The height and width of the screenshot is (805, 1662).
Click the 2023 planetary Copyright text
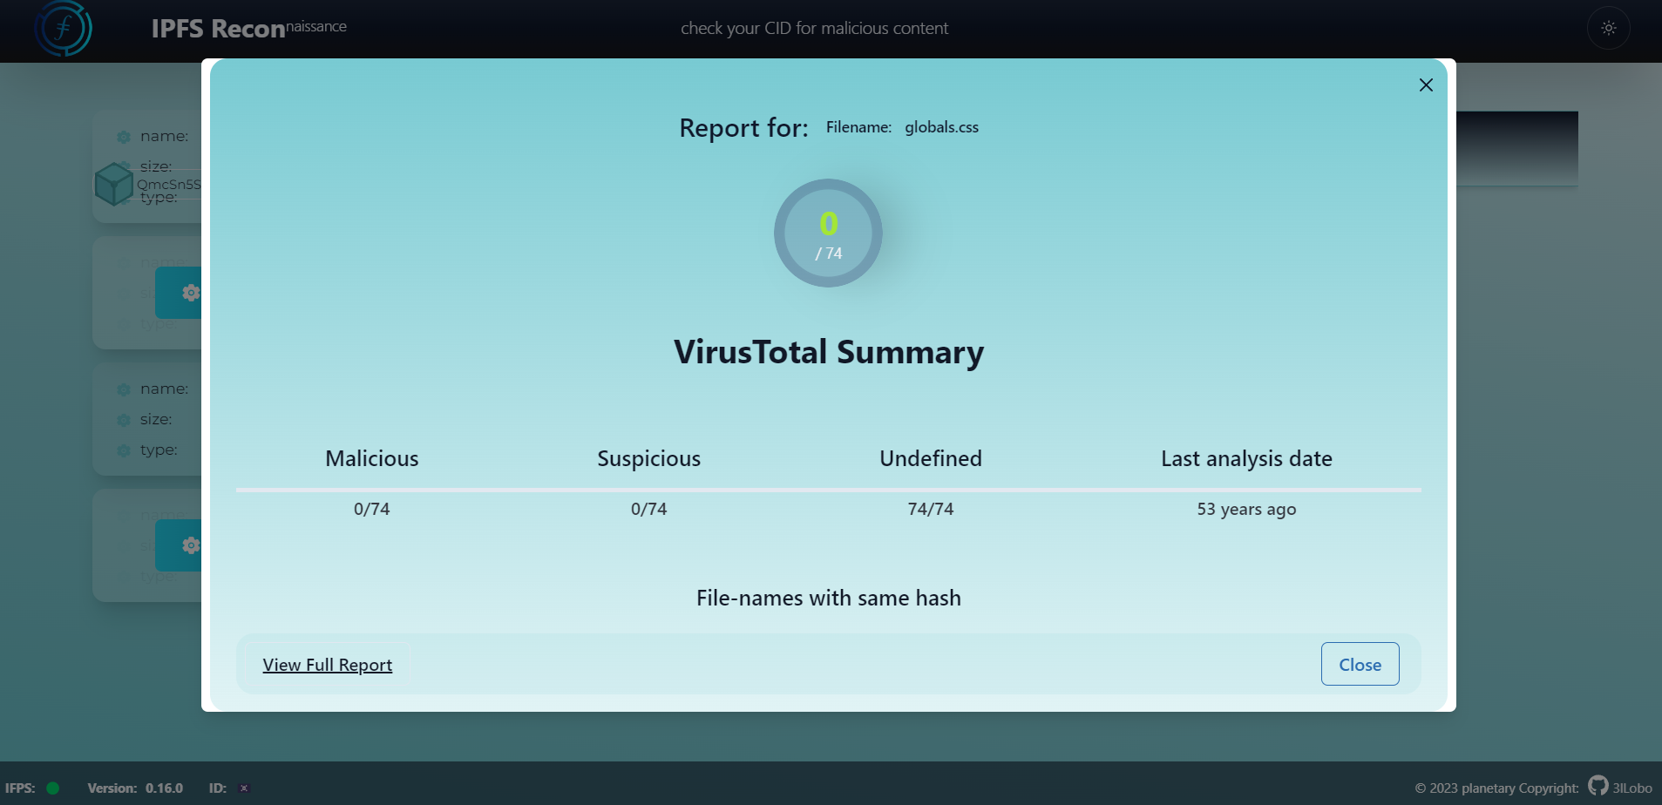(1496, 788)
